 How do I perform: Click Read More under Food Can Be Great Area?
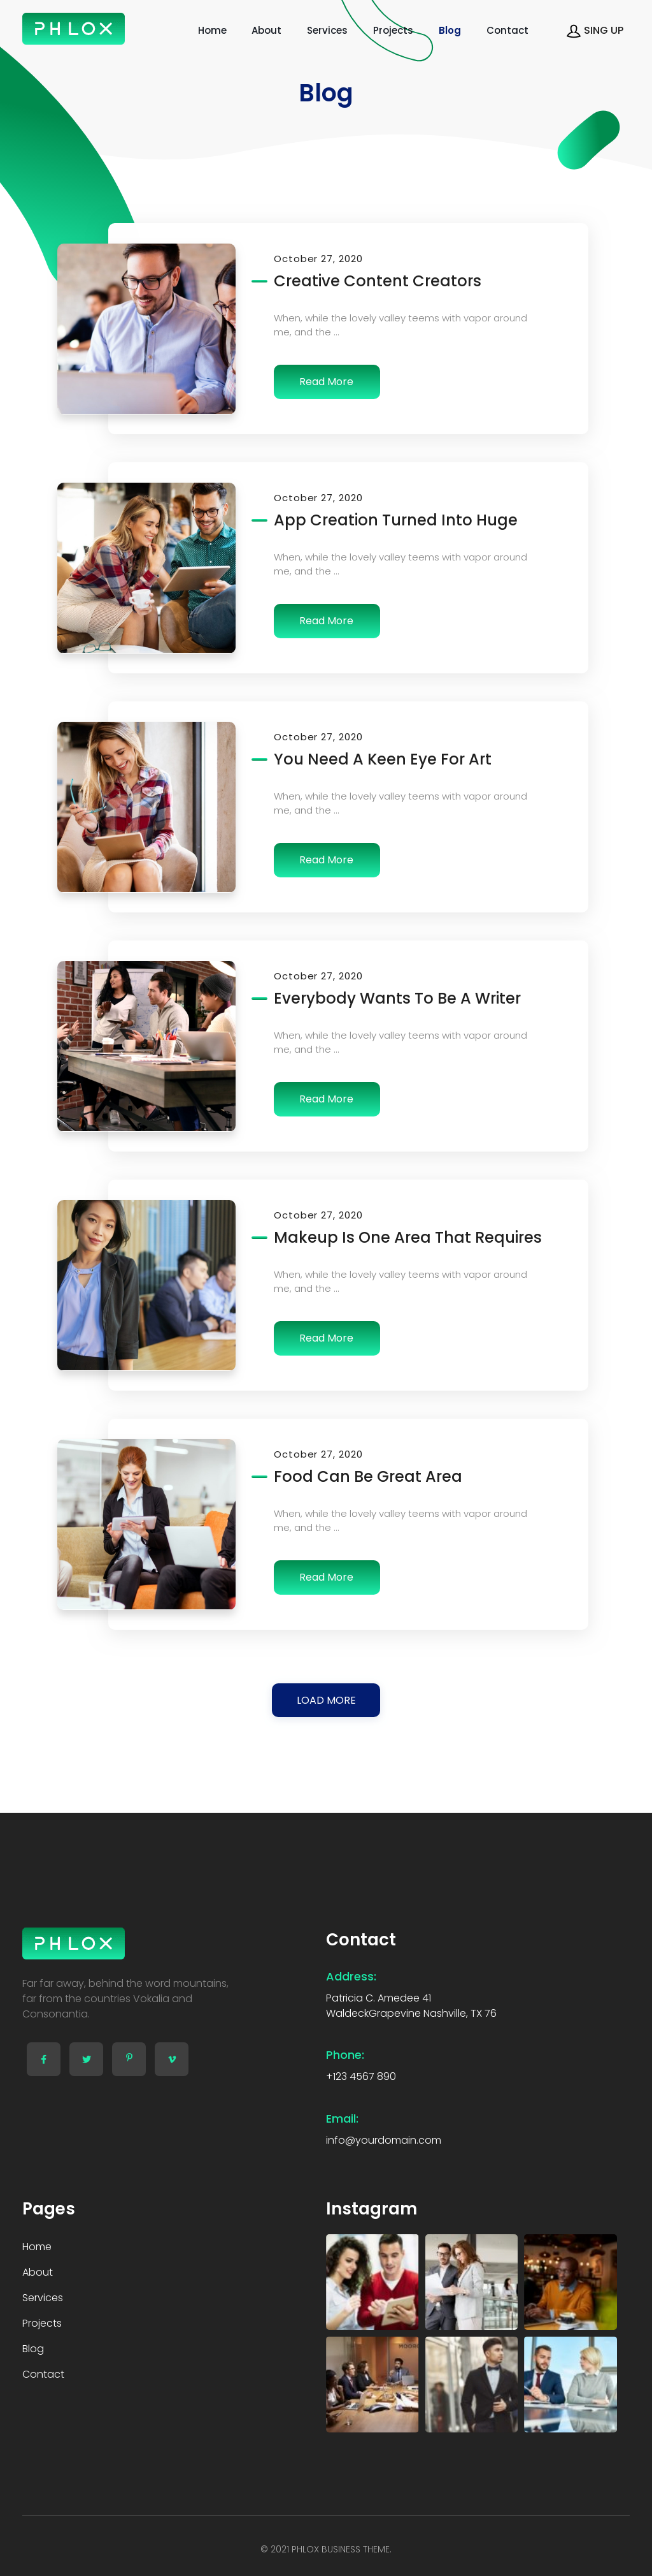327,1577
